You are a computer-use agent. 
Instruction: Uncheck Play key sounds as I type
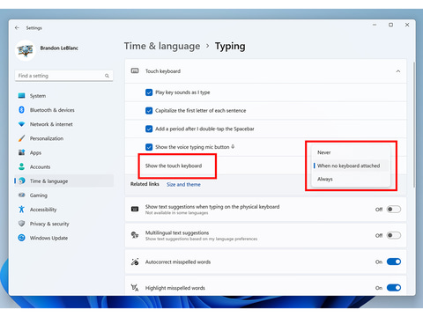149,92
